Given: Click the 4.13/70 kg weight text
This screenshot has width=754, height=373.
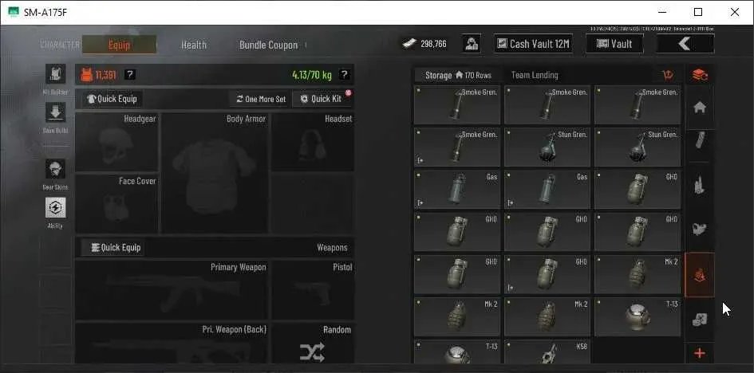Looking at the screenshot, I should pyautogui.click(x=312, y=75).
